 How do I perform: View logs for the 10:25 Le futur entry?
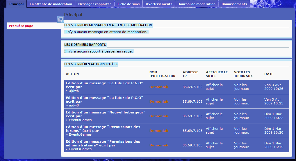click(241, 101)
